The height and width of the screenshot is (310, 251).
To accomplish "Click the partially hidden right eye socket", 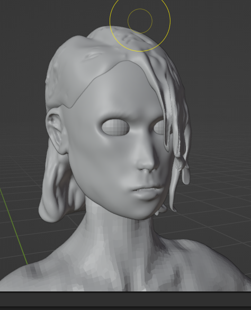I will click(159, 127).
